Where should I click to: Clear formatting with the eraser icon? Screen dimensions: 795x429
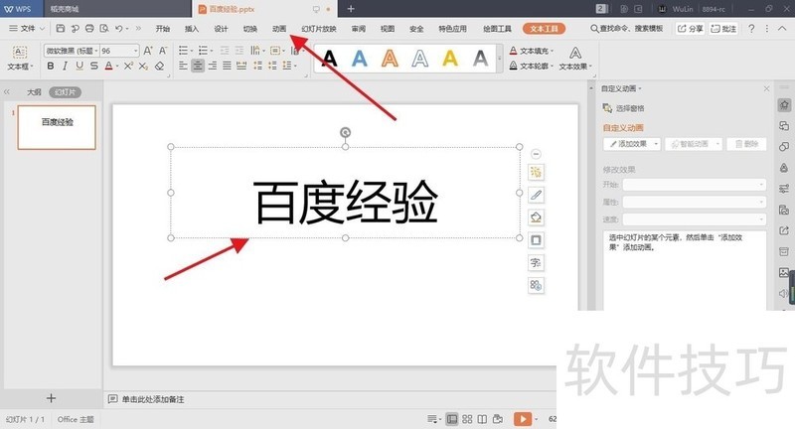(x=160, y=66)
